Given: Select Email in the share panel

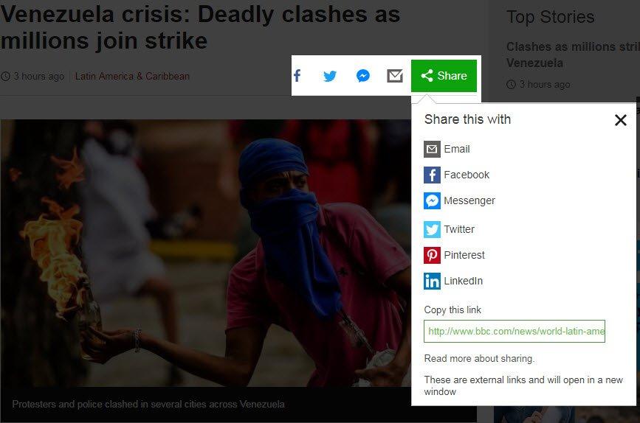Looking at the screenshot, I should [x=447, y=149].
